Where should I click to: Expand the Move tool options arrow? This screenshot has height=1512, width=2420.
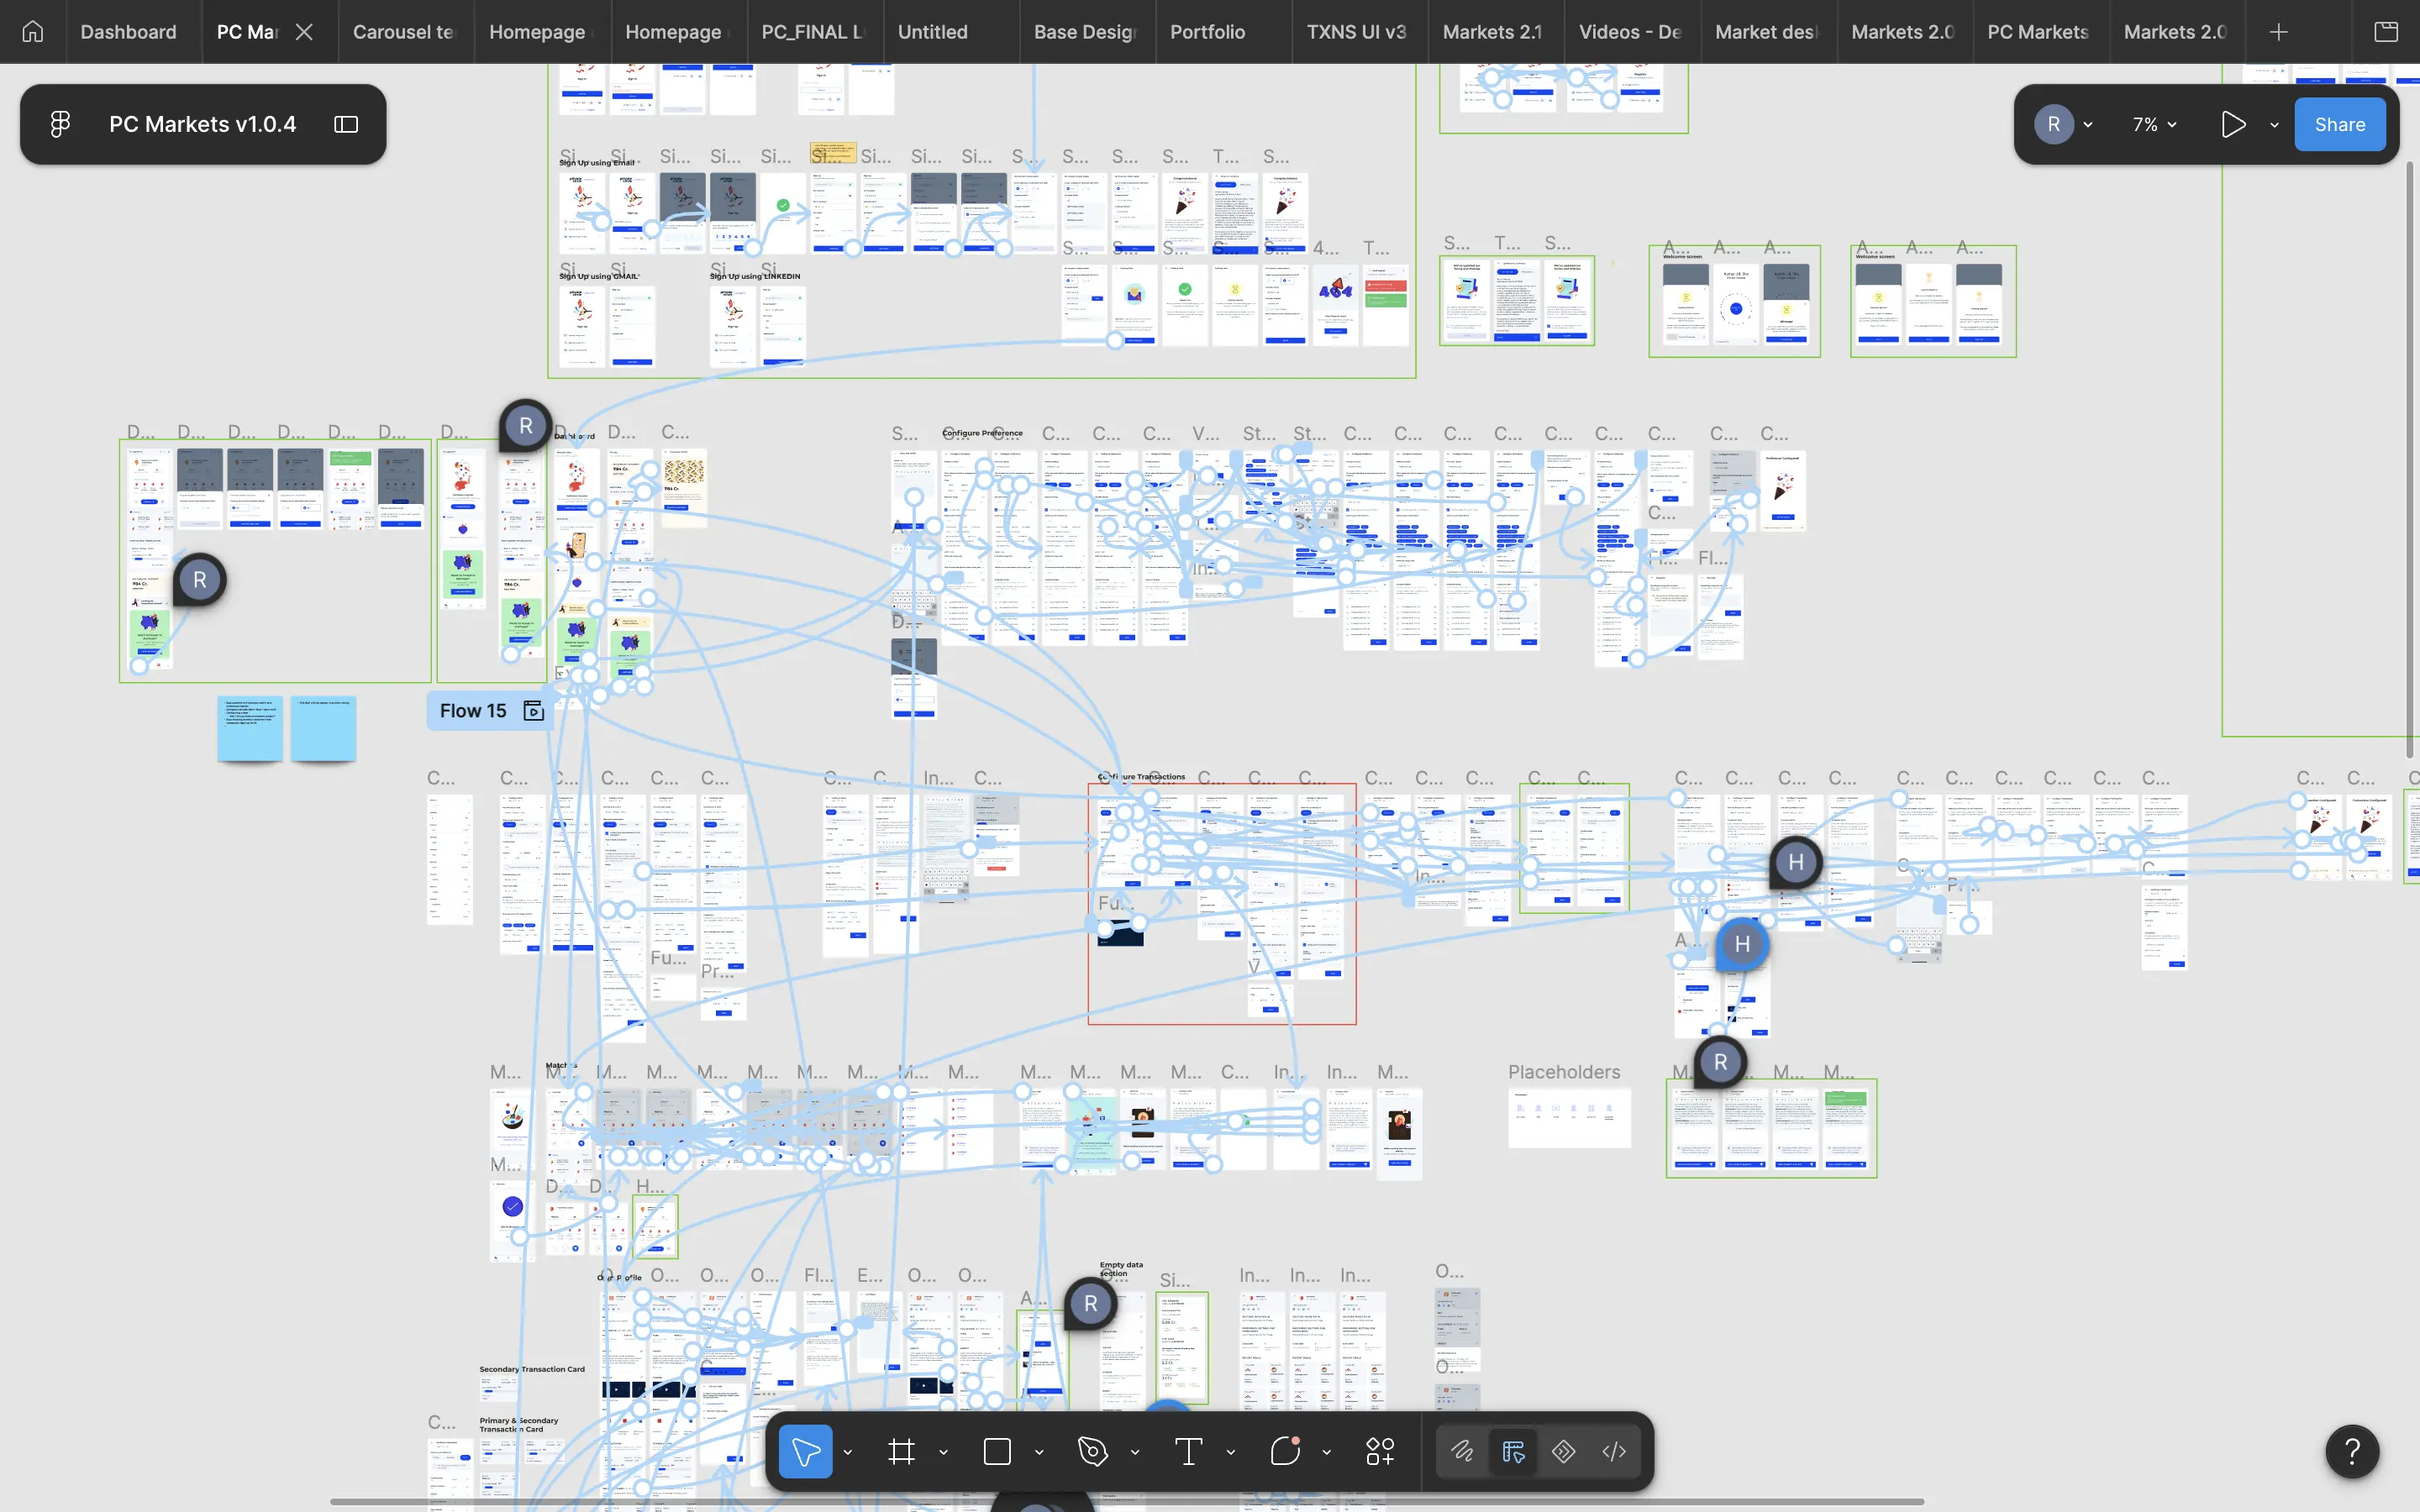pos(848,1452)
